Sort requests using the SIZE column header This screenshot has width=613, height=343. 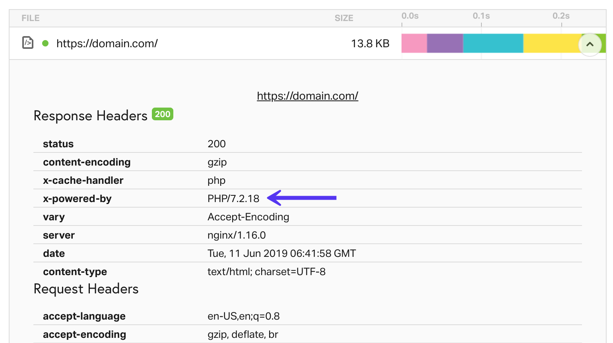[343, 18]
